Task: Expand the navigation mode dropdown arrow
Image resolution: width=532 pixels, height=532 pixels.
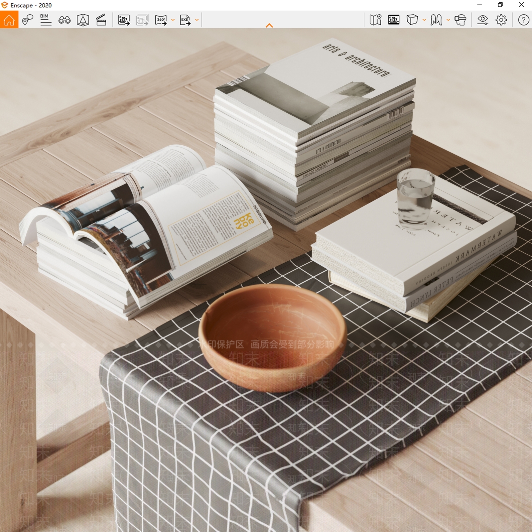Action: 448,20
